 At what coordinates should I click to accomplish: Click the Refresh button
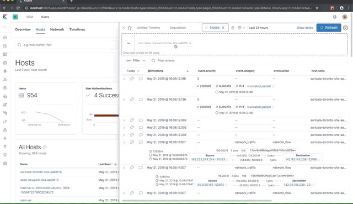329,28
